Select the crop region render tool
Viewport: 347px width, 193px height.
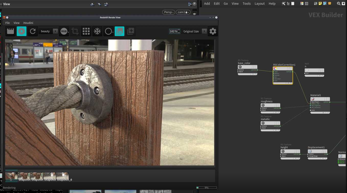click(75, 31)
